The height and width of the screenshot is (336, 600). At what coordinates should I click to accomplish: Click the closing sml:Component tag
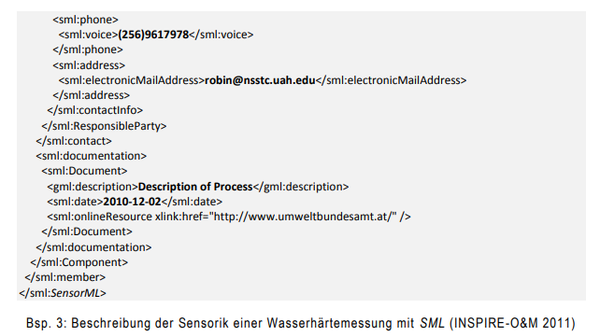click(x=79, y=262)
